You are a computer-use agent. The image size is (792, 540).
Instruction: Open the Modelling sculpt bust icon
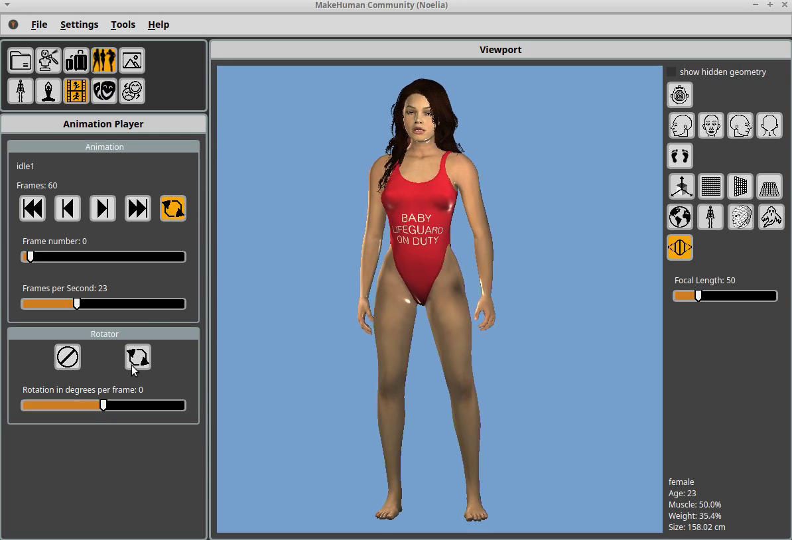pos(48,60)
